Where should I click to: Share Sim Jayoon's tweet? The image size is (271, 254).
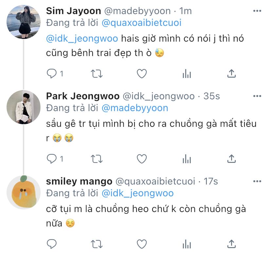click(231, 74)
